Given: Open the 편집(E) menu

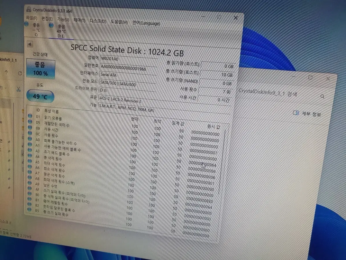Looking at the screenshot, I should tap(47, 19).
